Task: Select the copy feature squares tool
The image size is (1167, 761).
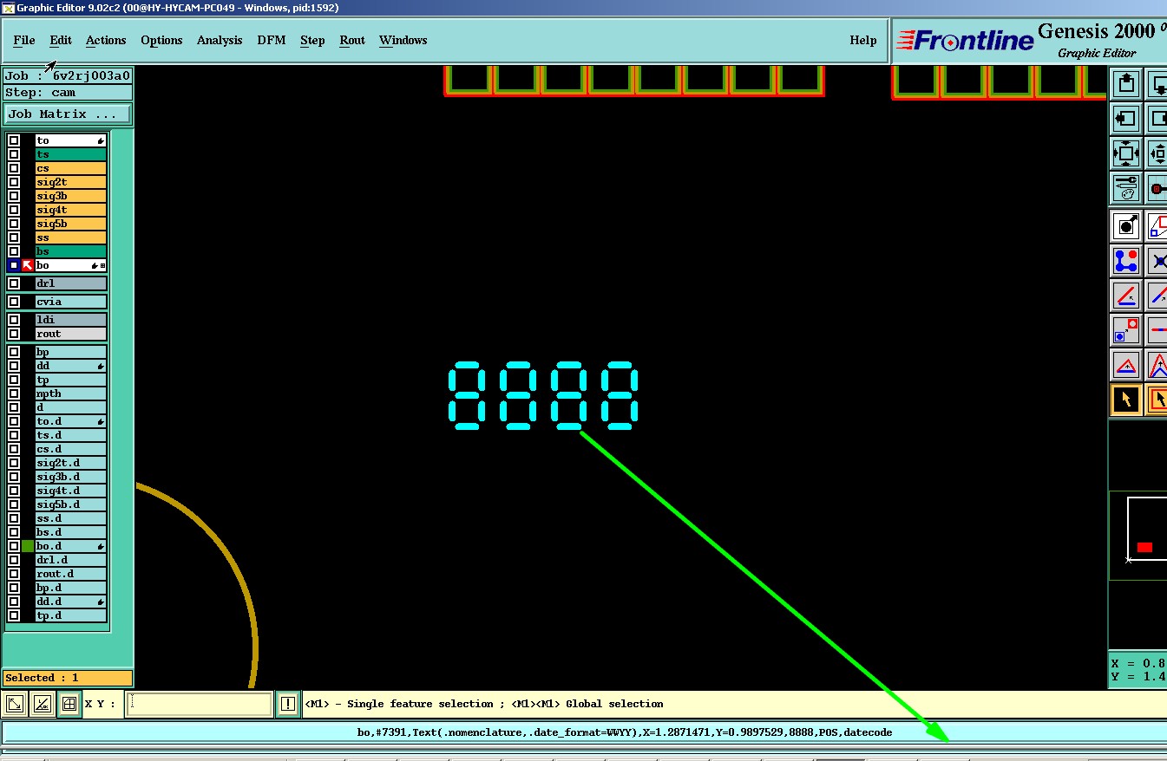Action: pyautogui.click(x=1126, y=329)
